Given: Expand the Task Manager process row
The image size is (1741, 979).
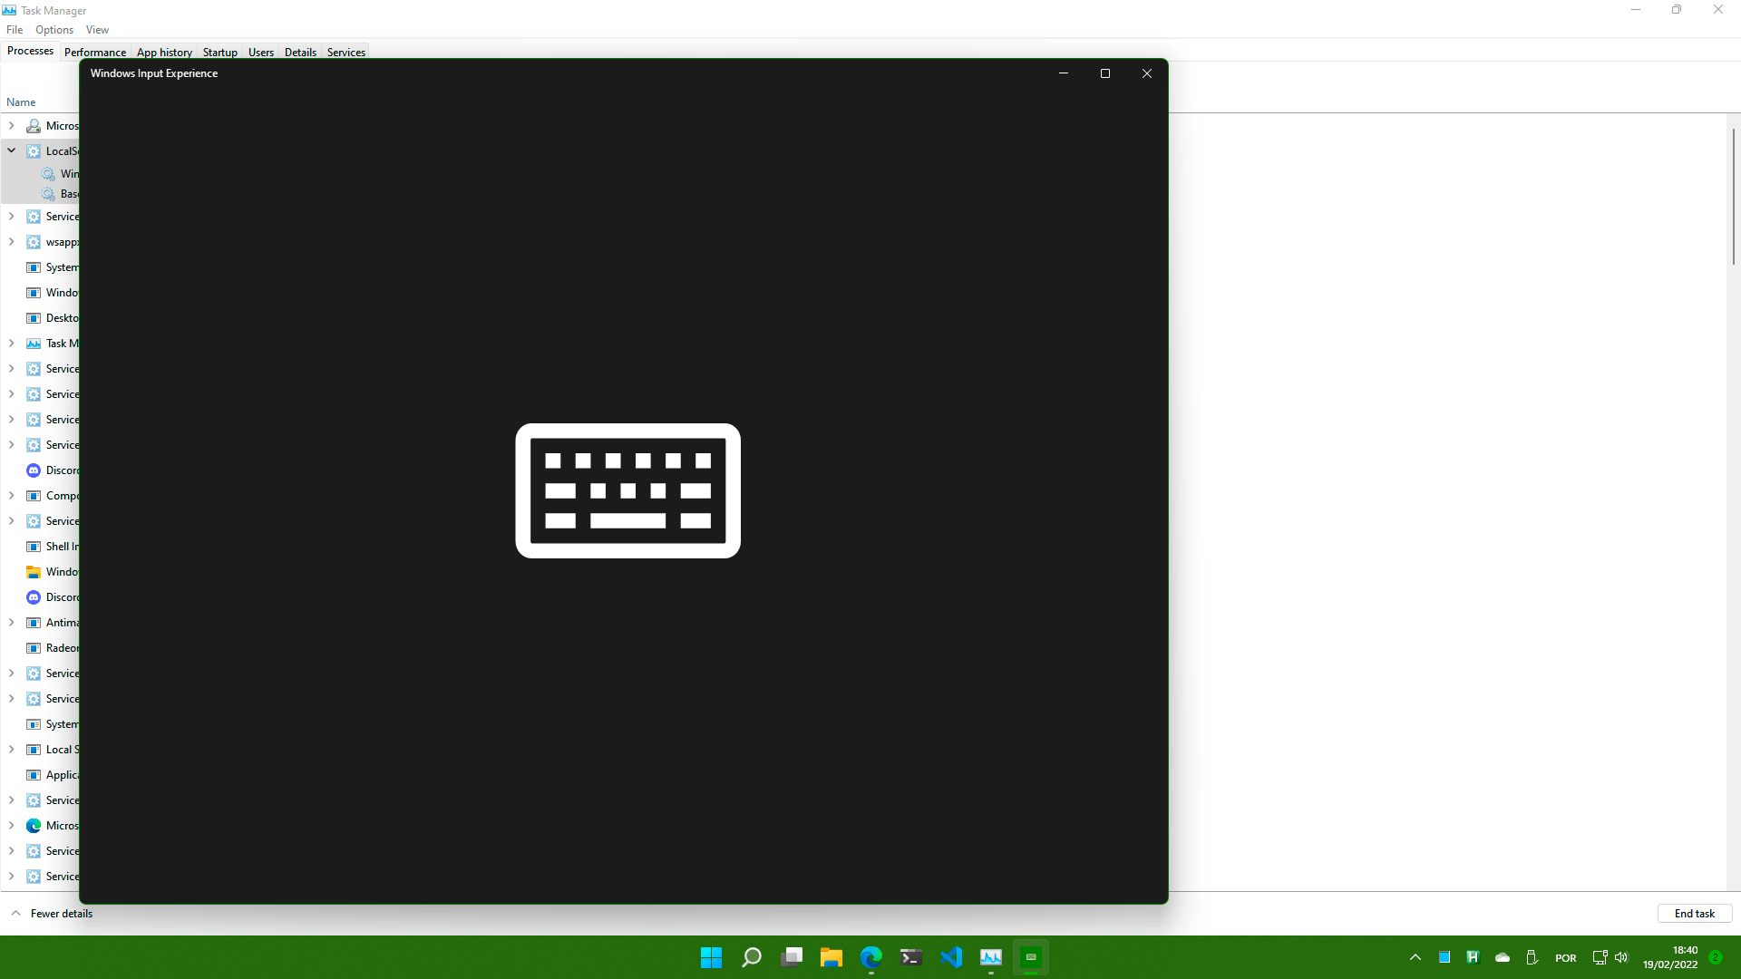Looking at the screenshot, I should [x=12, y=344].
